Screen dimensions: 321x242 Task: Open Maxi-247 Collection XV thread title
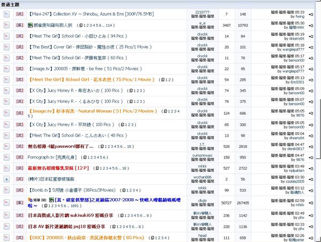[91, 14]
